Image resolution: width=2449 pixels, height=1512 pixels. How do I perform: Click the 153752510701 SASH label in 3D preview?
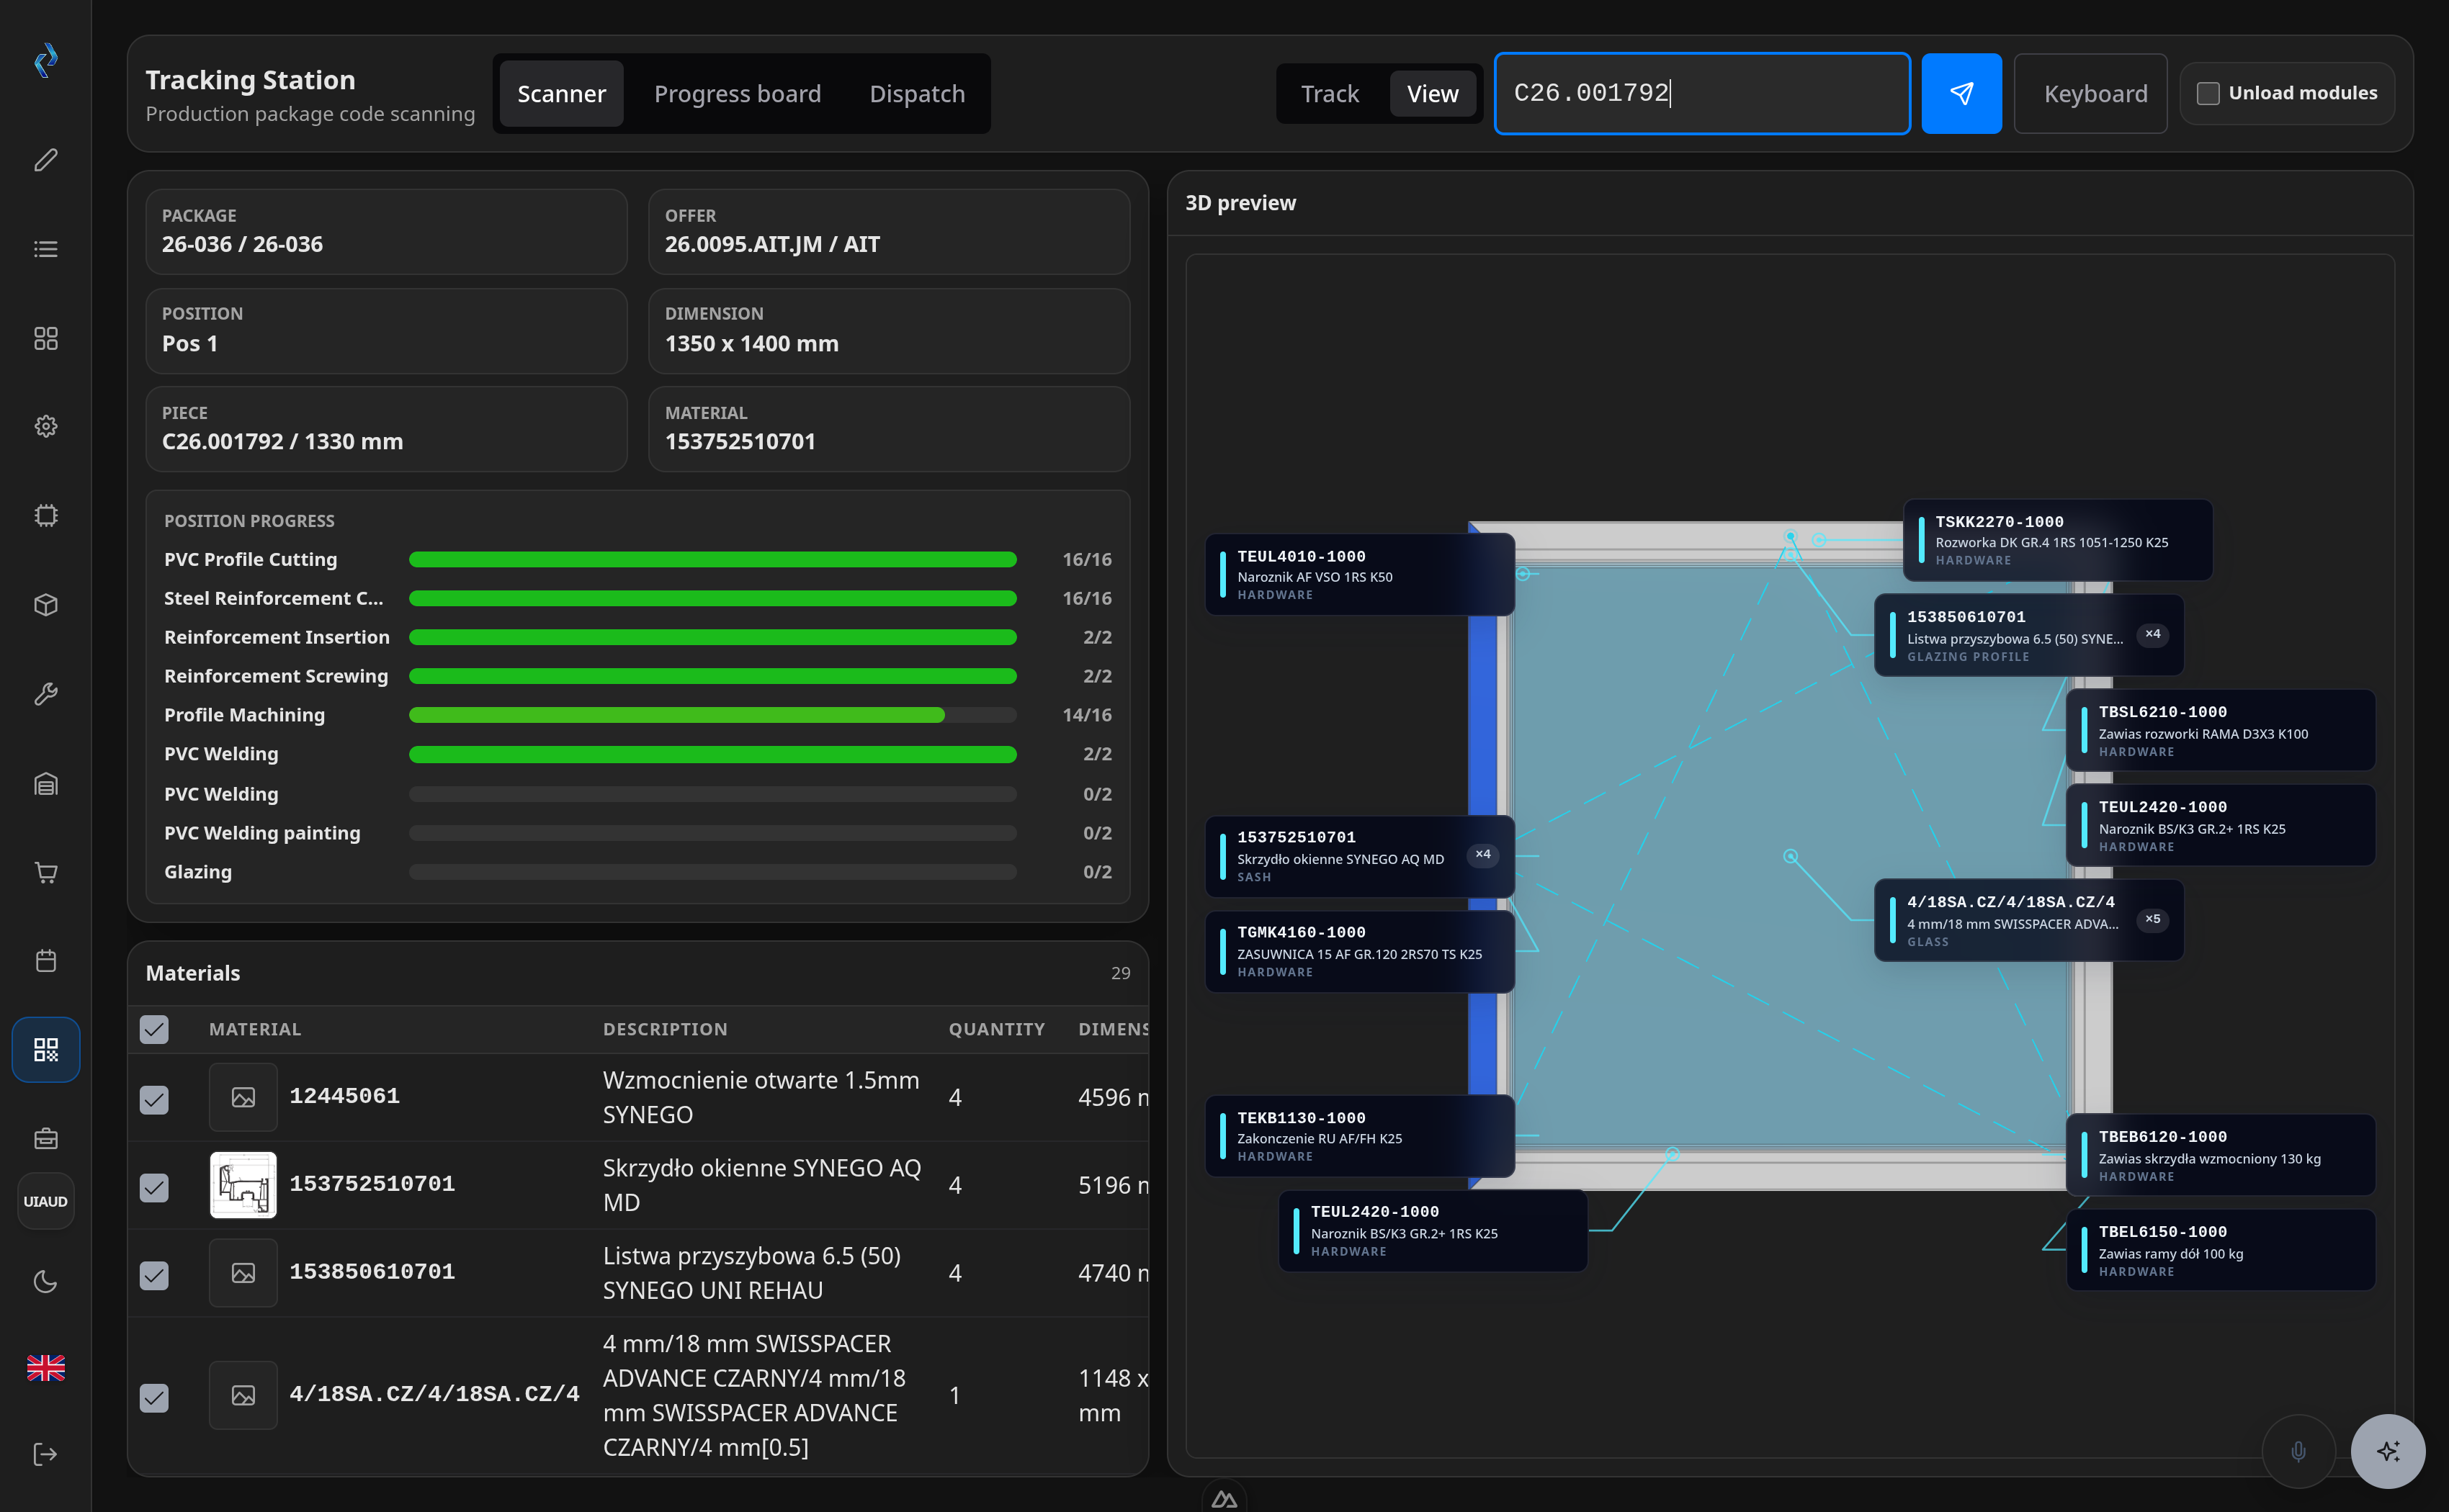click(x=1360, y=856)
